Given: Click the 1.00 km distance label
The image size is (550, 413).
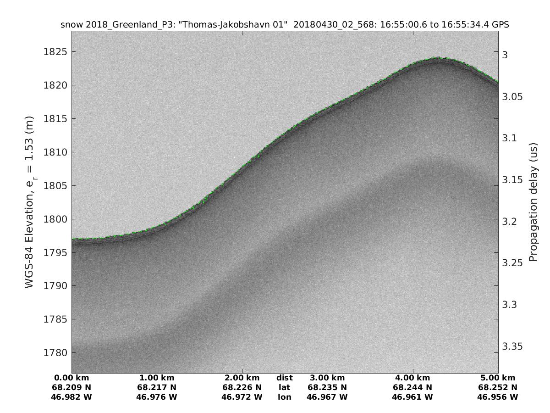Looking at the screenshot, I should [157, 378].
